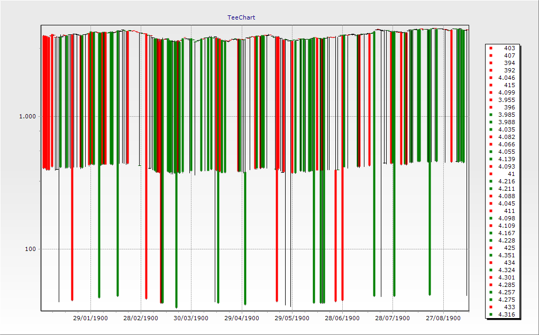Click the 29/04/1900 date axis label
539x335 pixels.
pyautogui.click(x=242, y=318)
